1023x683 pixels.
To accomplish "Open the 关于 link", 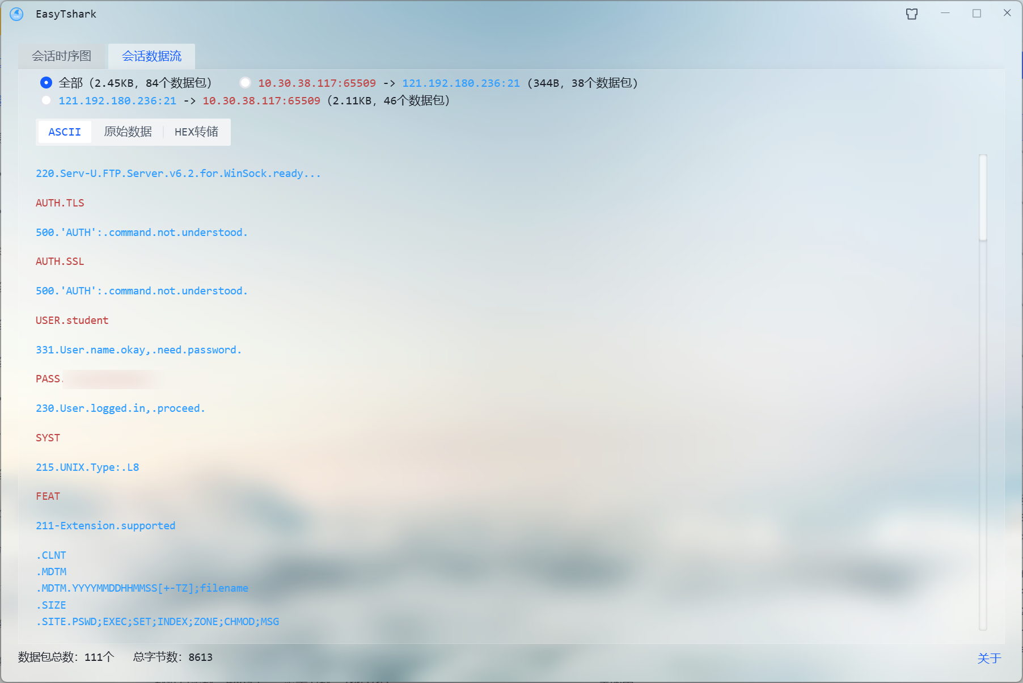I will coord(990,657).
